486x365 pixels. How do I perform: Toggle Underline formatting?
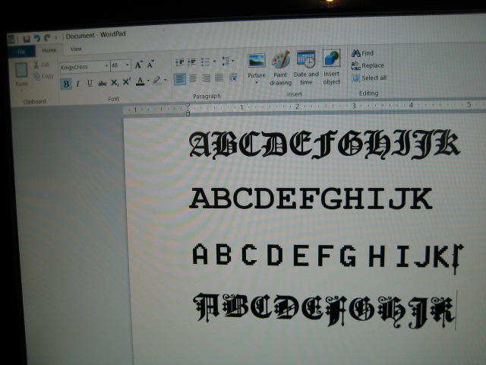point(90,83)
